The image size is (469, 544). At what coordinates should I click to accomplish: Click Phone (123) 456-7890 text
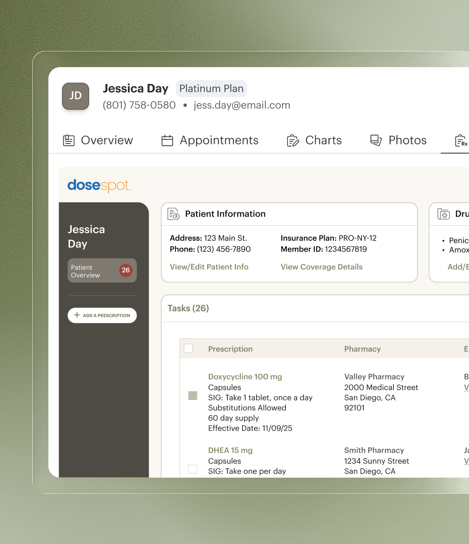click(210, 249)
